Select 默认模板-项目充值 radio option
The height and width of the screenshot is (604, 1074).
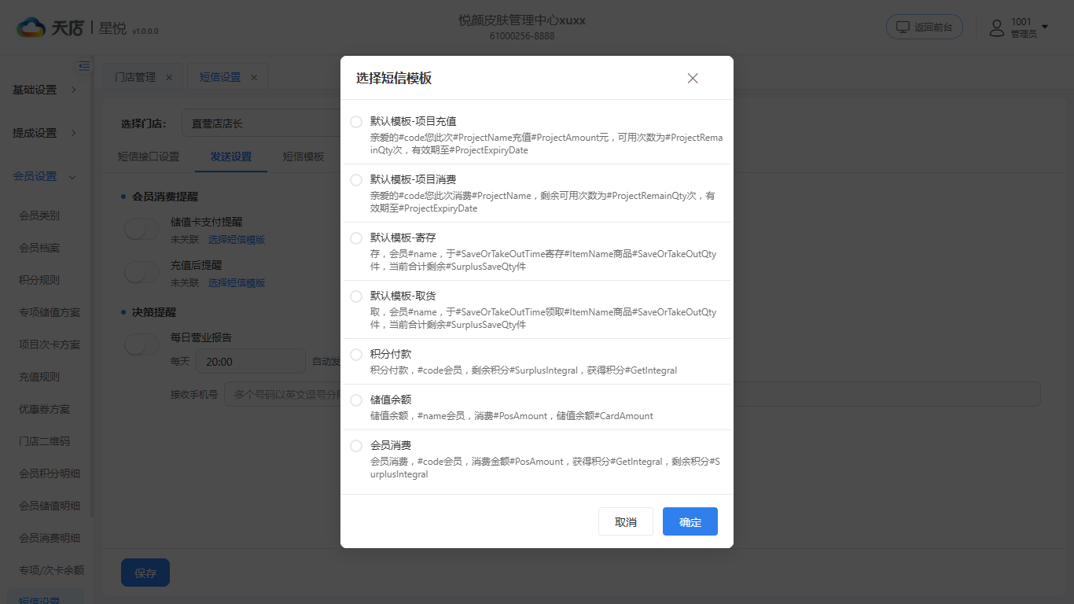(x=356, y=122)
